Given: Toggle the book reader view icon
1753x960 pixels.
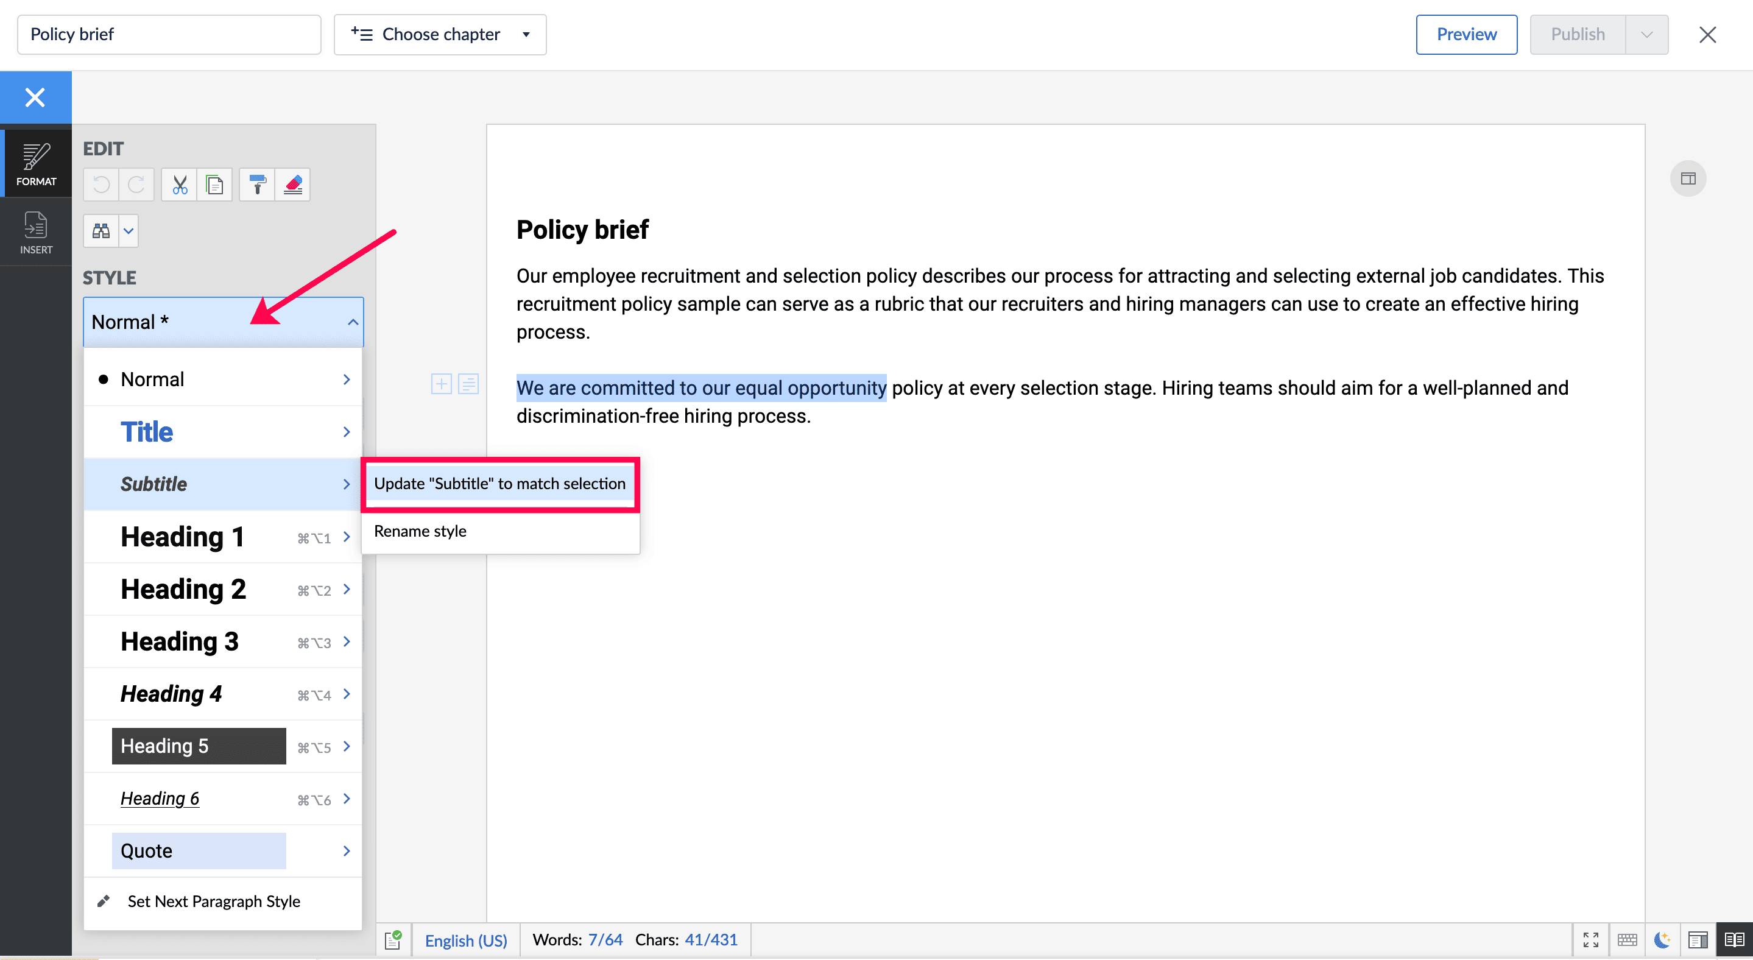Looking at the screenshot, I should tap(1734, 941).
